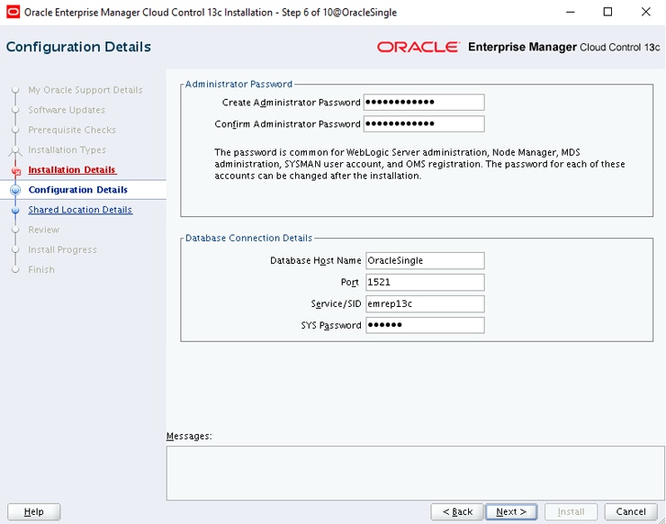This screenshot has height=524, width=666.
Task: Open the Shared Location Details step
Action: coord(80,210)
